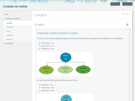
Task: Click paragraph about grandes múltiplos
Action: 57,80
